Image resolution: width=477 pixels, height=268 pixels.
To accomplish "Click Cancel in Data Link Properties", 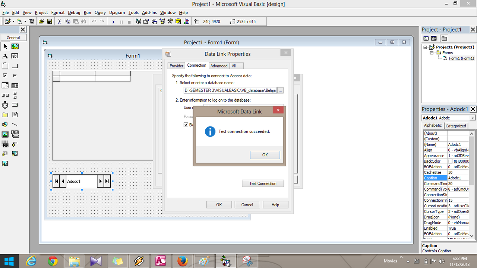I will pyautogui.click(x=247, y=205).
